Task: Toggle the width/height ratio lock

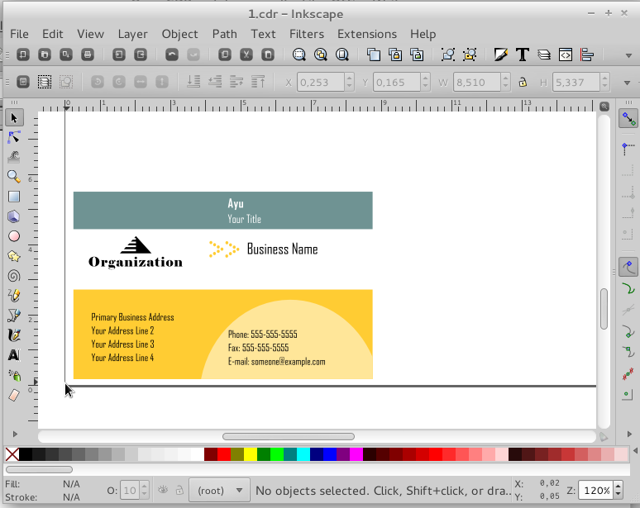Action: [523, 83]
